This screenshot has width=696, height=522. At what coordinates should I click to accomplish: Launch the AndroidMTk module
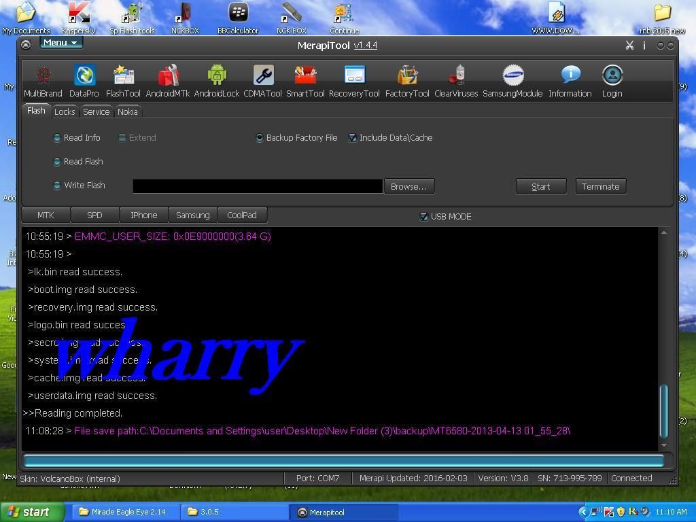coord(168,81)
